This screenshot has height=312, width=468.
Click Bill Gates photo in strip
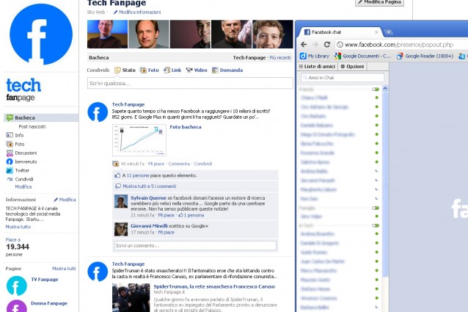(107, 34)
